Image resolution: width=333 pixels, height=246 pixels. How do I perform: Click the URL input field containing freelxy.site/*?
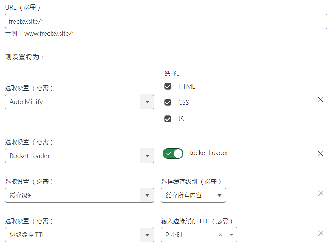166,21
